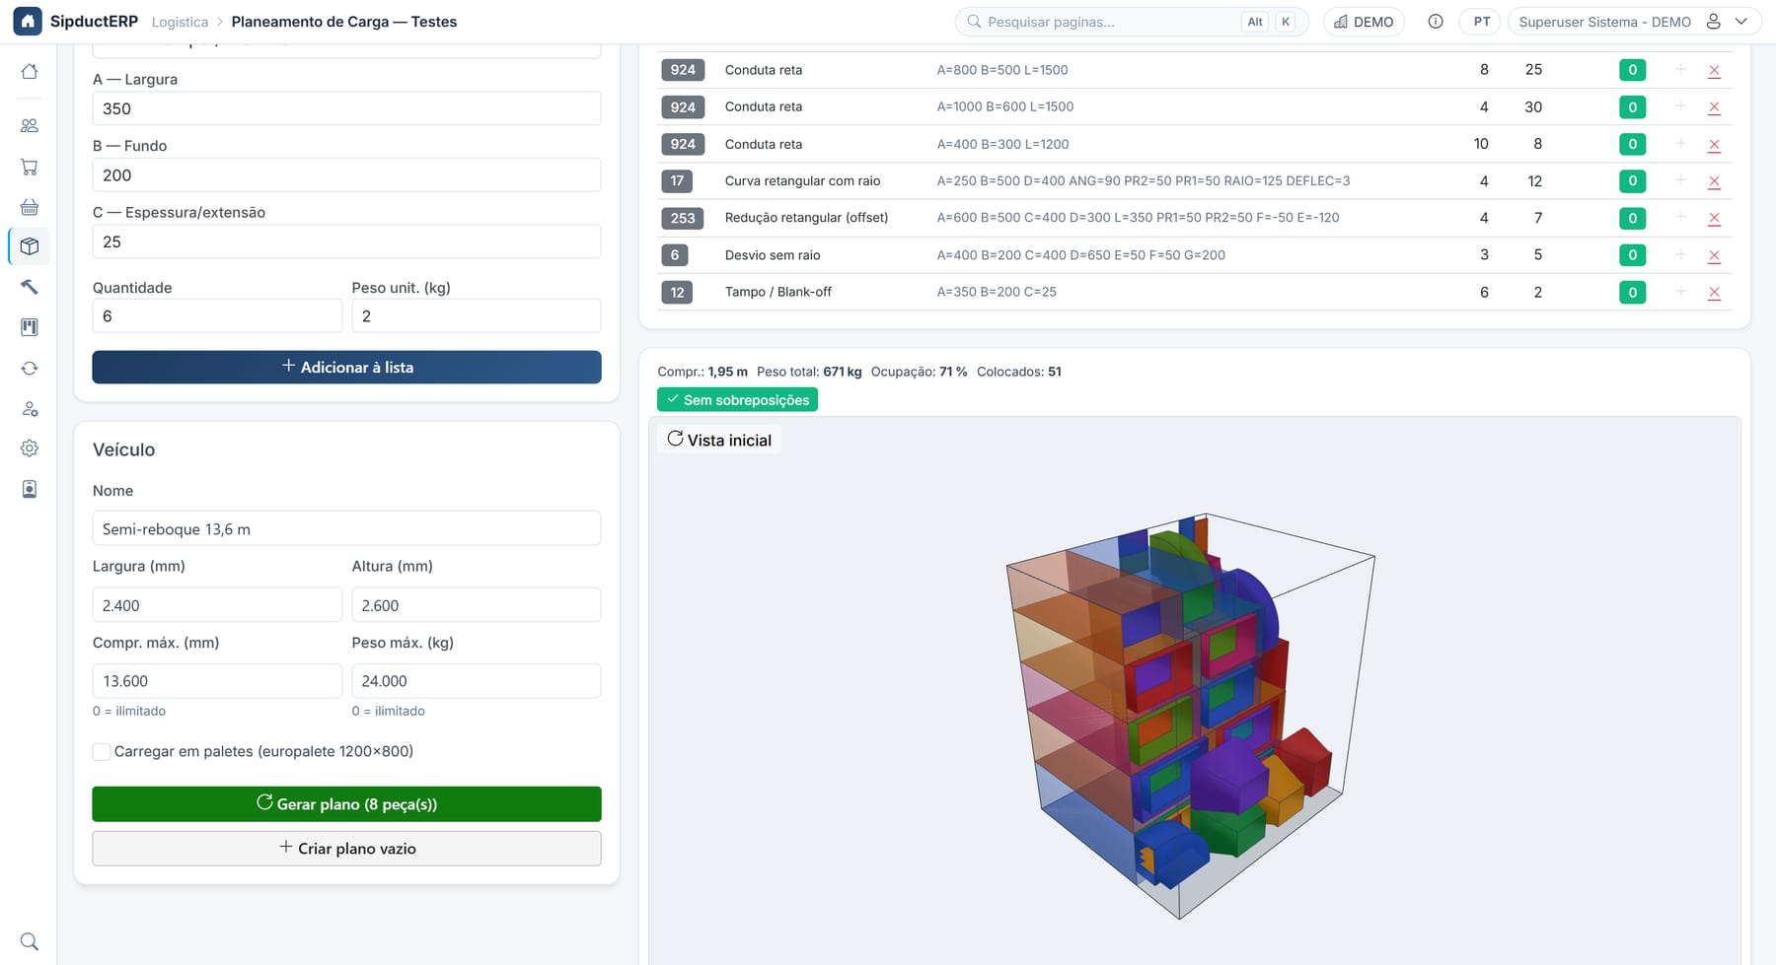Click the Quantidade input field
Viewport: 1776px width, 965px height.
(217, 315)
